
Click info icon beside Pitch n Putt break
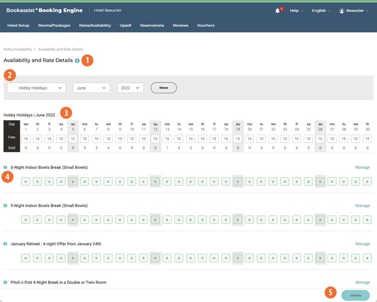coord(6,282)
